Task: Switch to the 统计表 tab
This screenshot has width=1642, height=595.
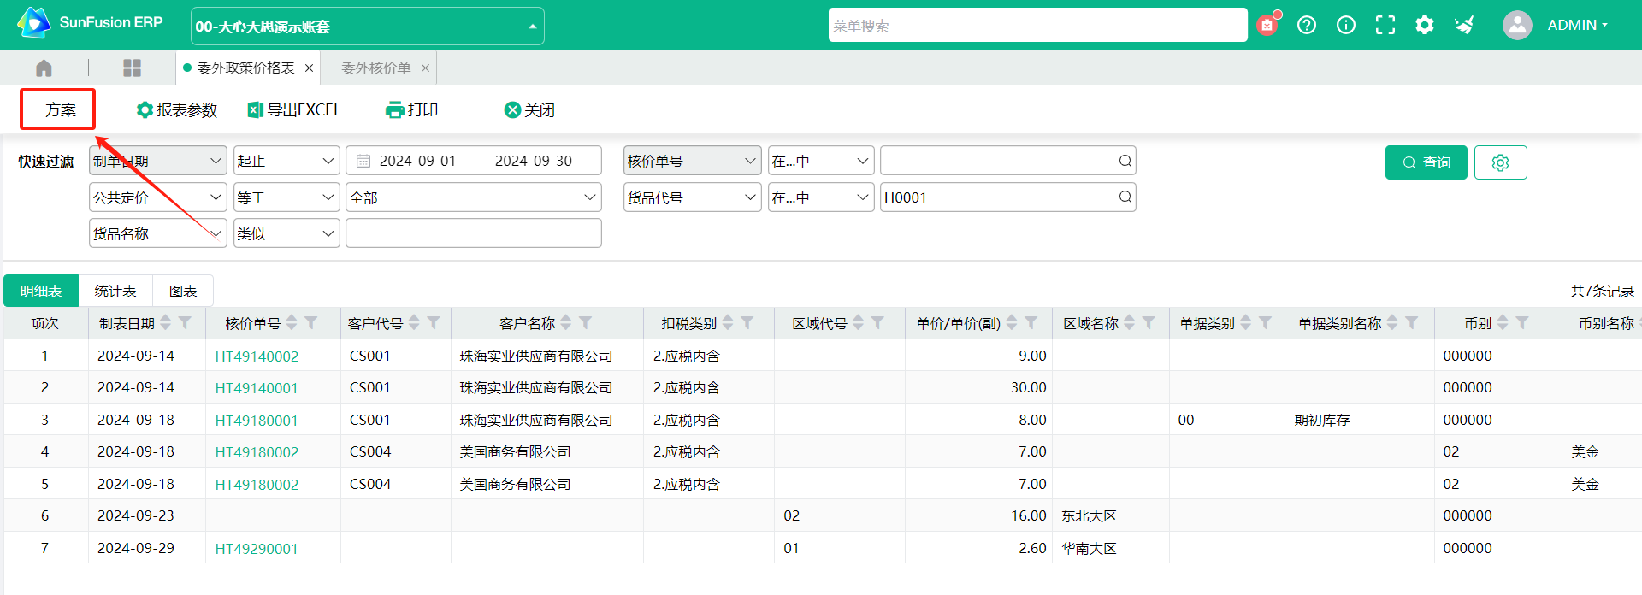Action: tap(115, 291)
